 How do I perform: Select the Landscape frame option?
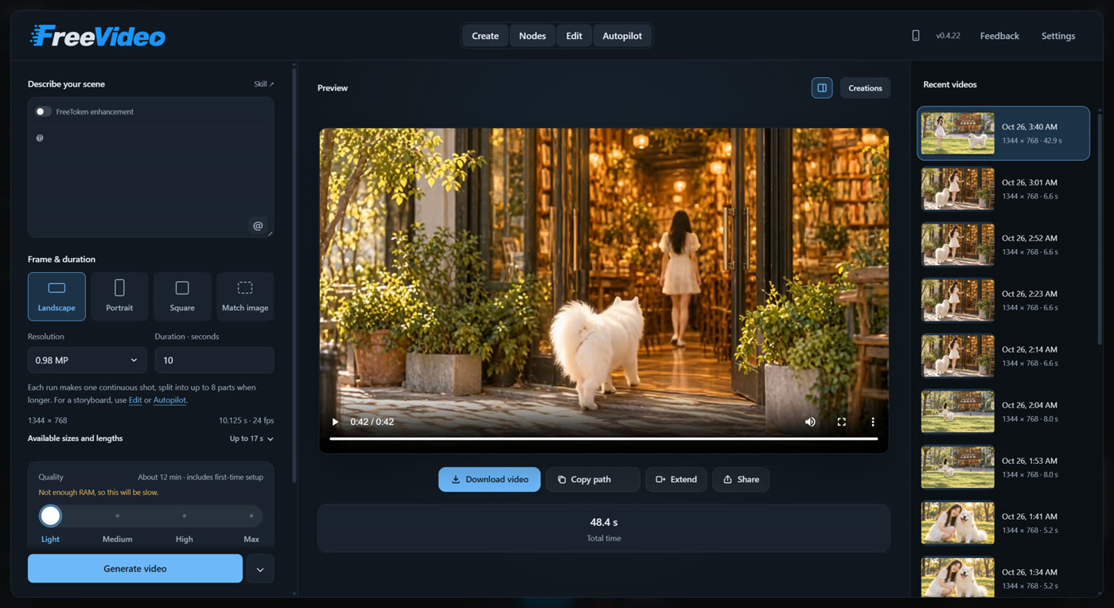56,296
